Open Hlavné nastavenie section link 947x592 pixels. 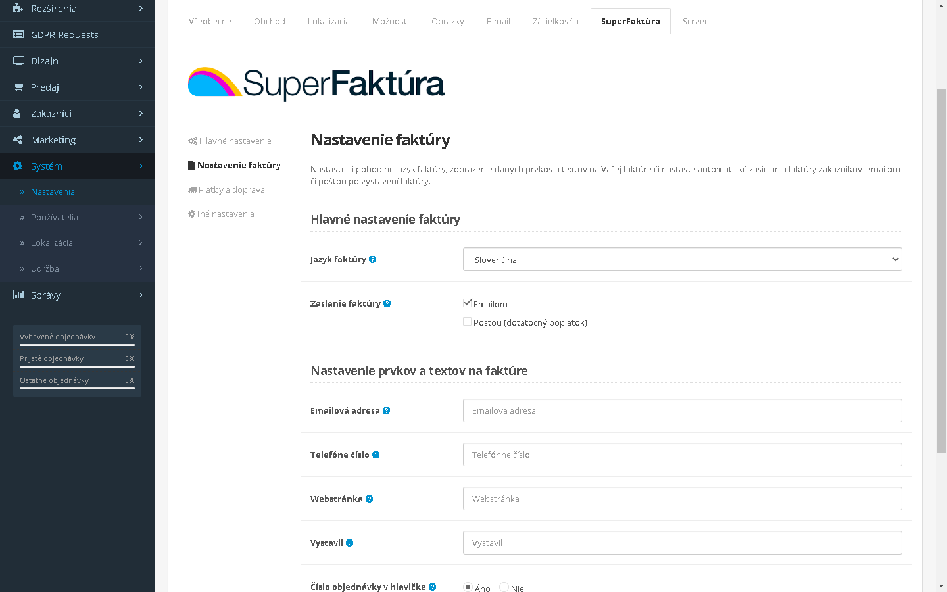(x=234, y=141)
